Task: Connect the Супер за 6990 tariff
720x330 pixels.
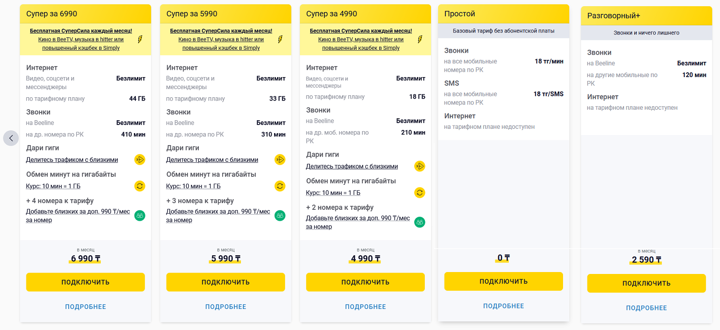Action: [x=85, y=282]
